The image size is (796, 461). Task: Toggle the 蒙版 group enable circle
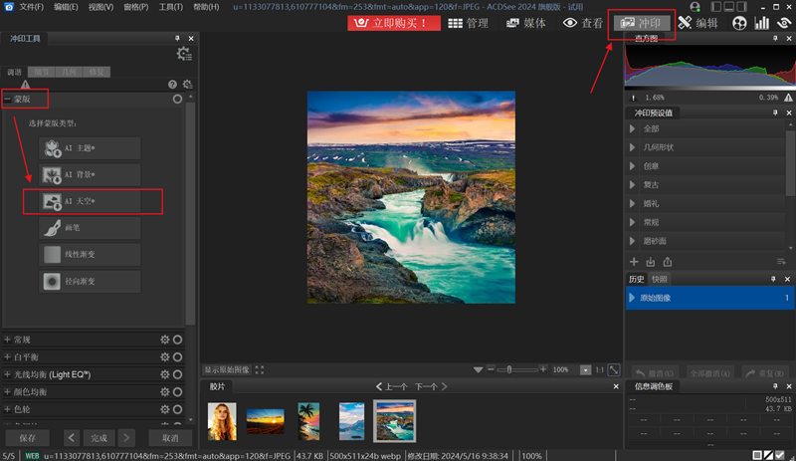point(177,100)
